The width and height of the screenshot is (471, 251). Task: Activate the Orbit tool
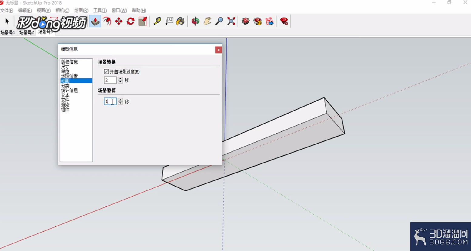[195, 21]
